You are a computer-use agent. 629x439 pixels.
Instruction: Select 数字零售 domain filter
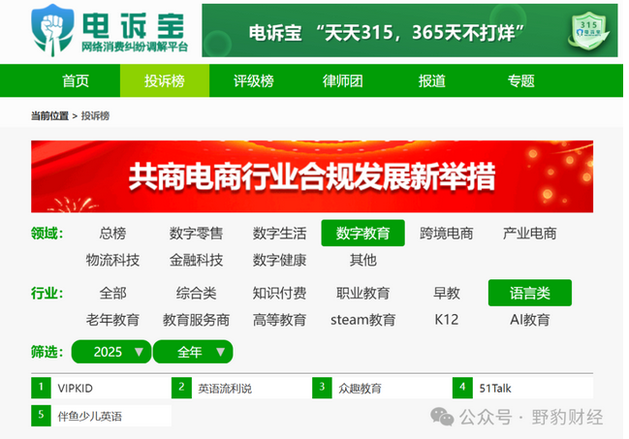tap(196, 234)
